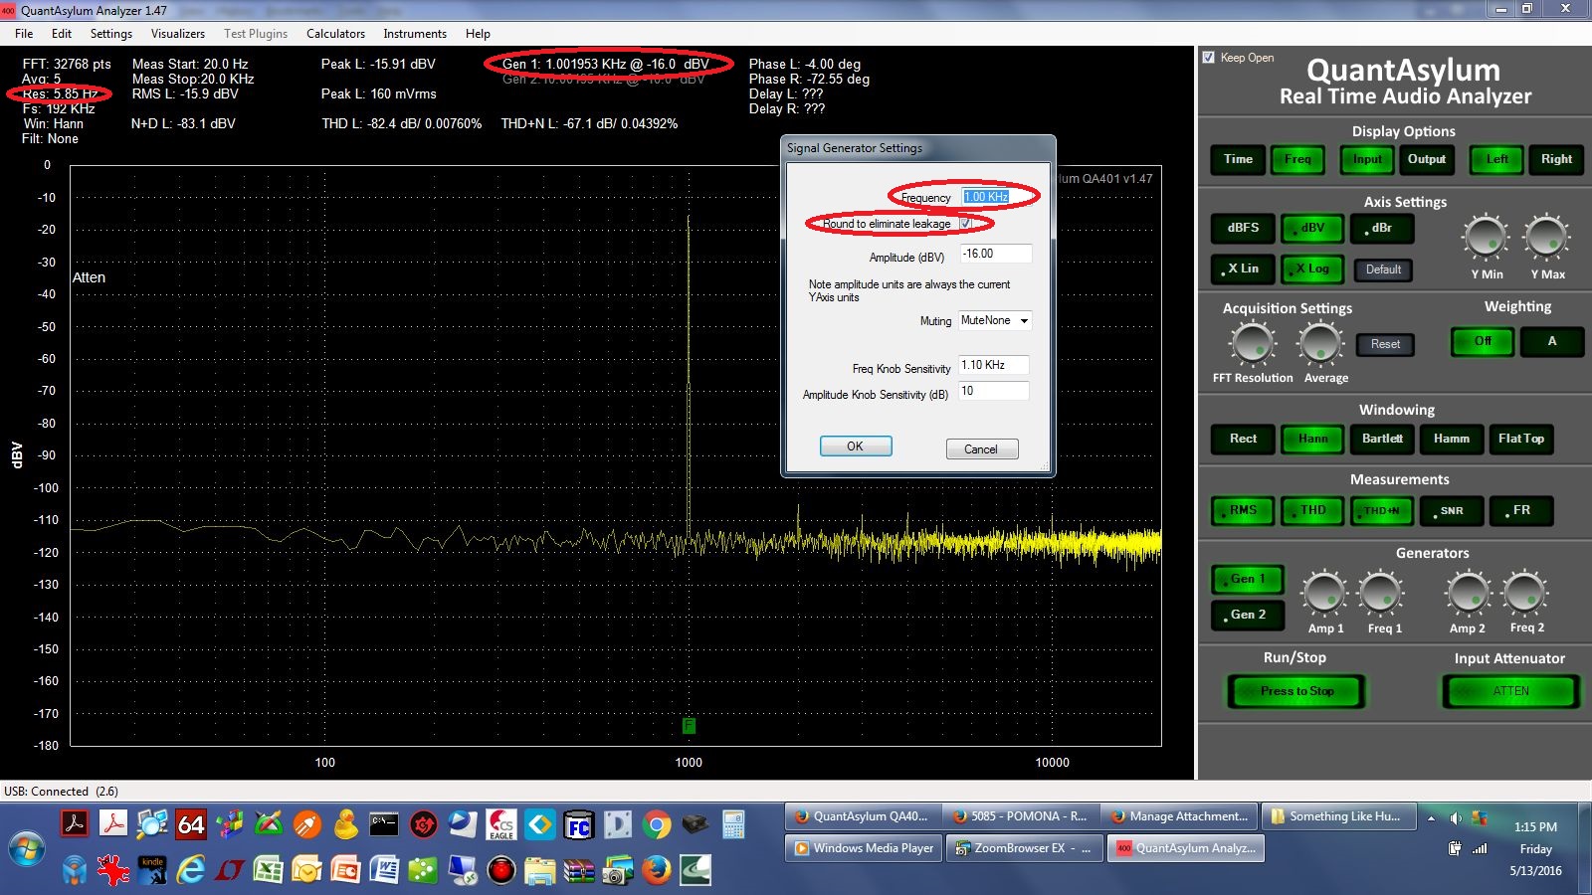Open the Visualizers menu
Image resolution: width=1592 pixels, height=895 pixels.
tap(178, 33)
